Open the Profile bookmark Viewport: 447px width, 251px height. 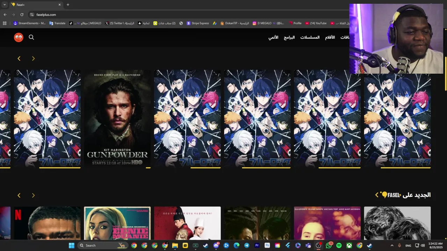[x=295, y=23]
